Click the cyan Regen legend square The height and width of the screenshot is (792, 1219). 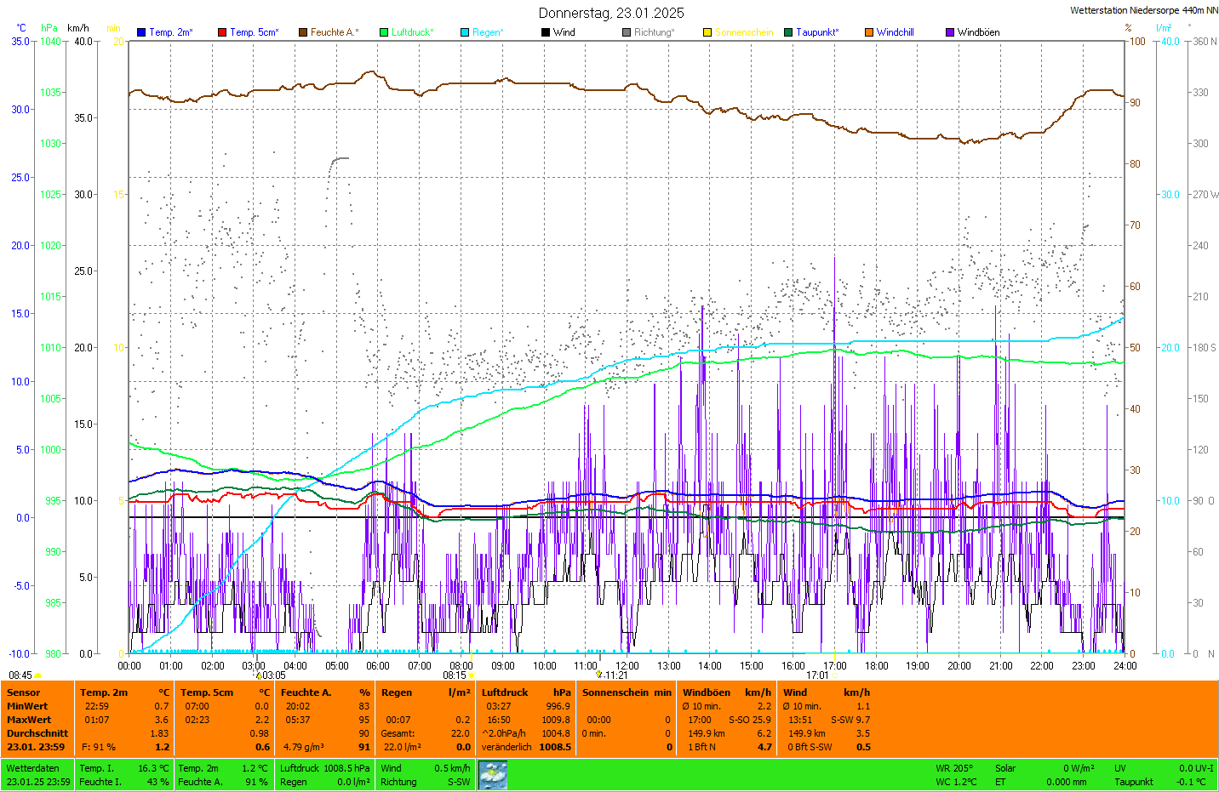click(465, 32)
